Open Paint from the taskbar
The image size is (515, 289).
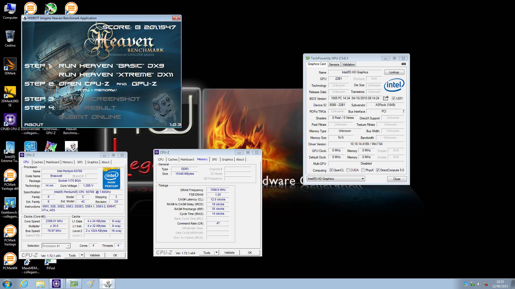pyautogui.click(x=90, y=284)
